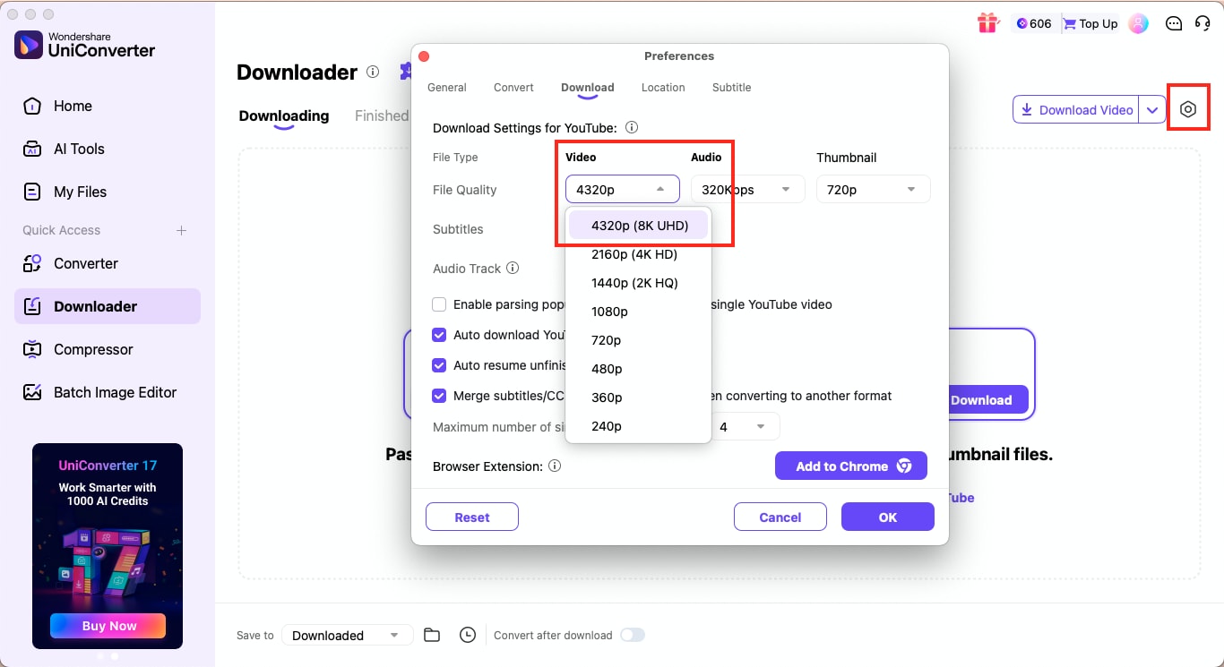Enable parsing popup checkbox
Viewport: 1224px width, 667px height.
coord(439,304)
